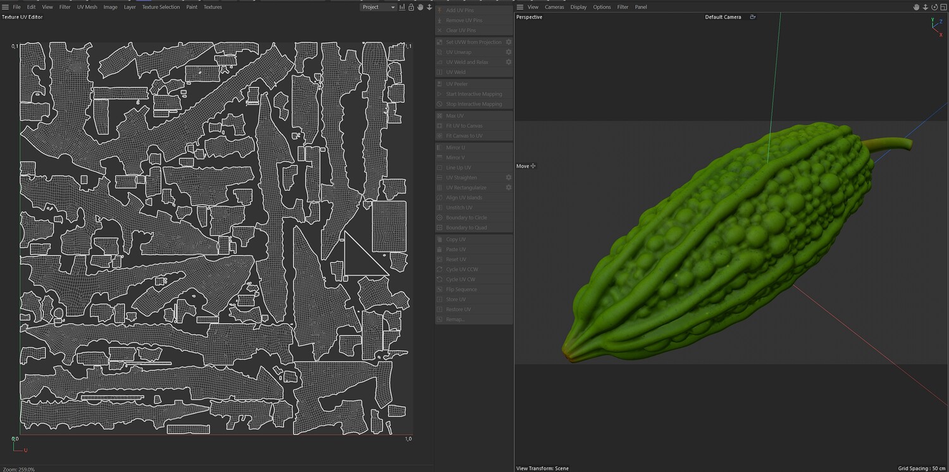
Task: Open UV Straighten settings gear
Action: pyautogui.click(x=508, y=178)
